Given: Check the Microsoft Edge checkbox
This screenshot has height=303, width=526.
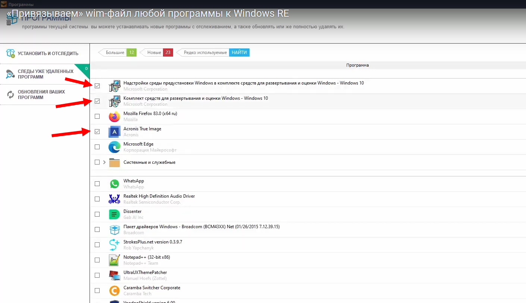Looking at the screenshot, I should pos(97,147).
